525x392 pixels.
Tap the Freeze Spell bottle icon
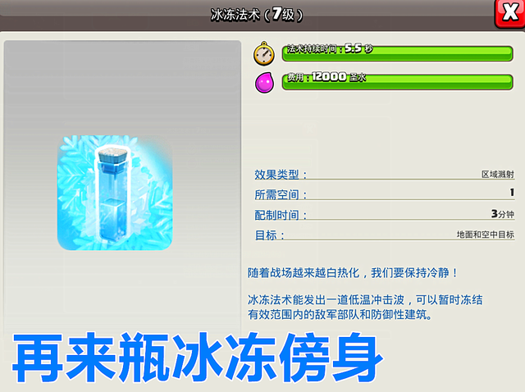(112, 194)
